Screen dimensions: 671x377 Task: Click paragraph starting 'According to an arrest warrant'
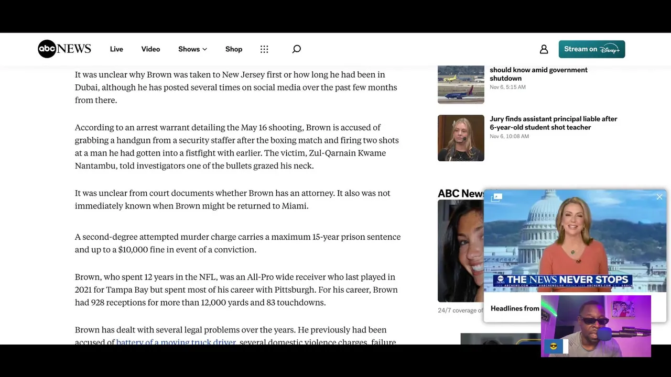[x=237, y=147]
